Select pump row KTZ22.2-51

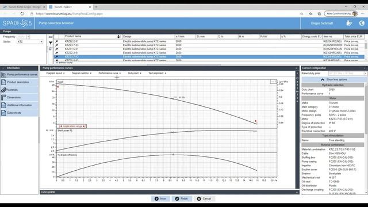pyautogui.click(x=209, y=41)
